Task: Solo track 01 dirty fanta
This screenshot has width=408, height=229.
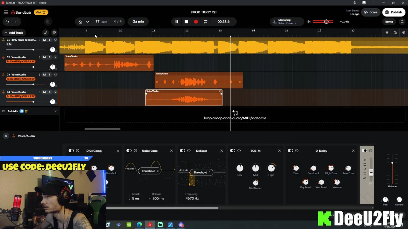Action: 49,40
